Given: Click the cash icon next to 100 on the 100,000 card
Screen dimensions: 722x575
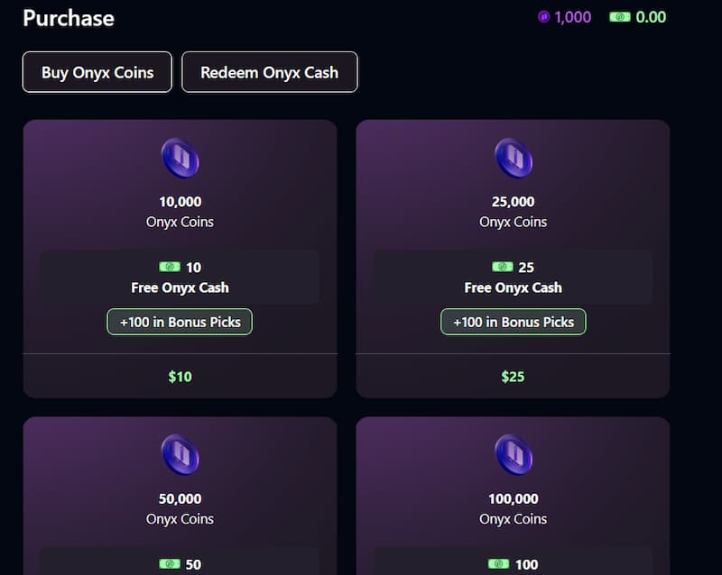Looking at the screenshot, I should [x=497, y=563].
